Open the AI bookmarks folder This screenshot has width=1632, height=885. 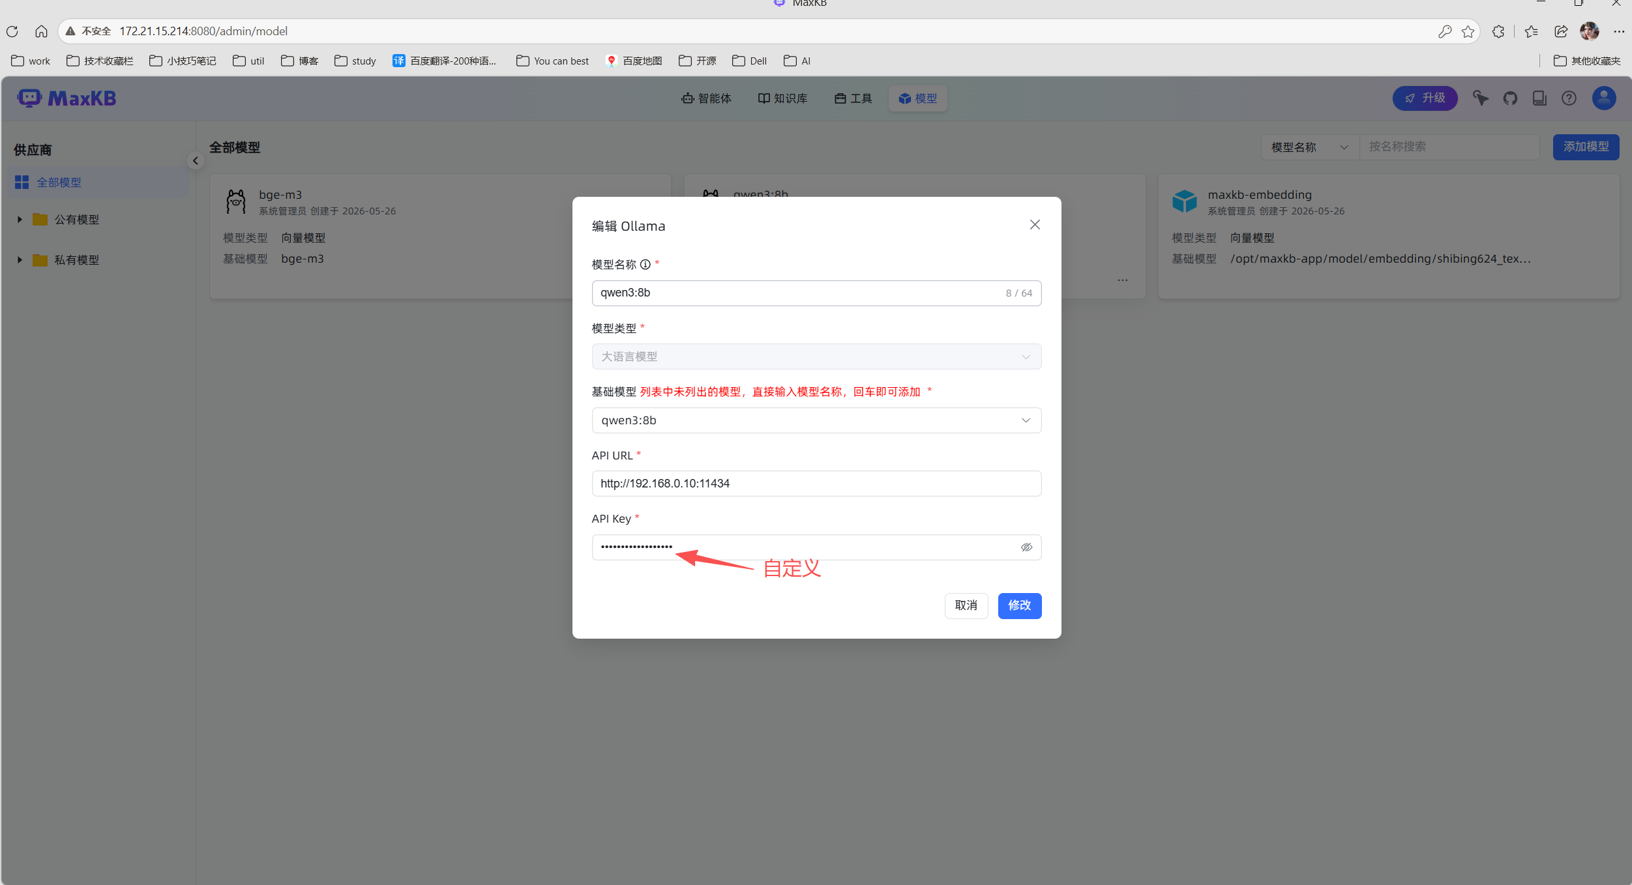pyautogui.click(x=797, y=61)
